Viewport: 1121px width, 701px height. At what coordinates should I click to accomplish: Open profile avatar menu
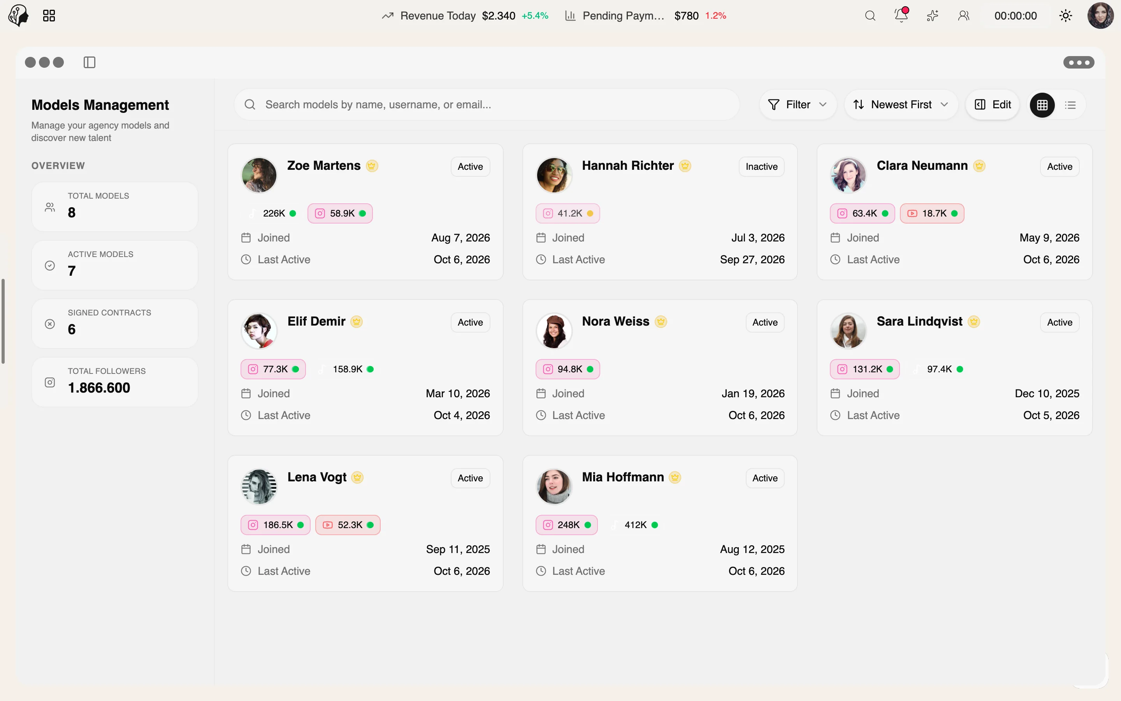[1100, 16]
